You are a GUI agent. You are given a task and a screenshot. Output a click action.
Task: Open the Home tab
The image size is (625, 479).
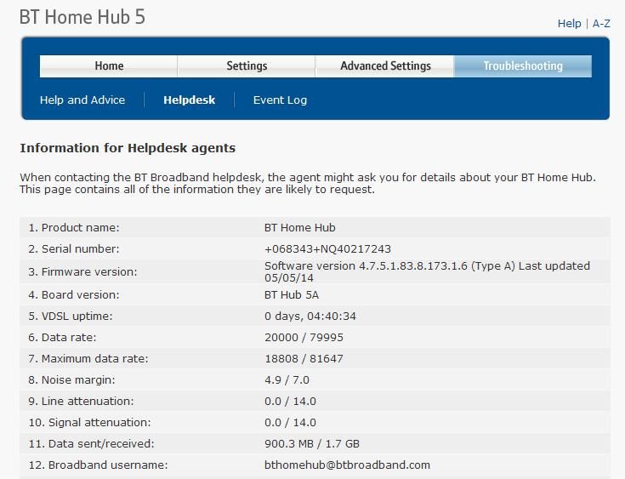point(109,66)
